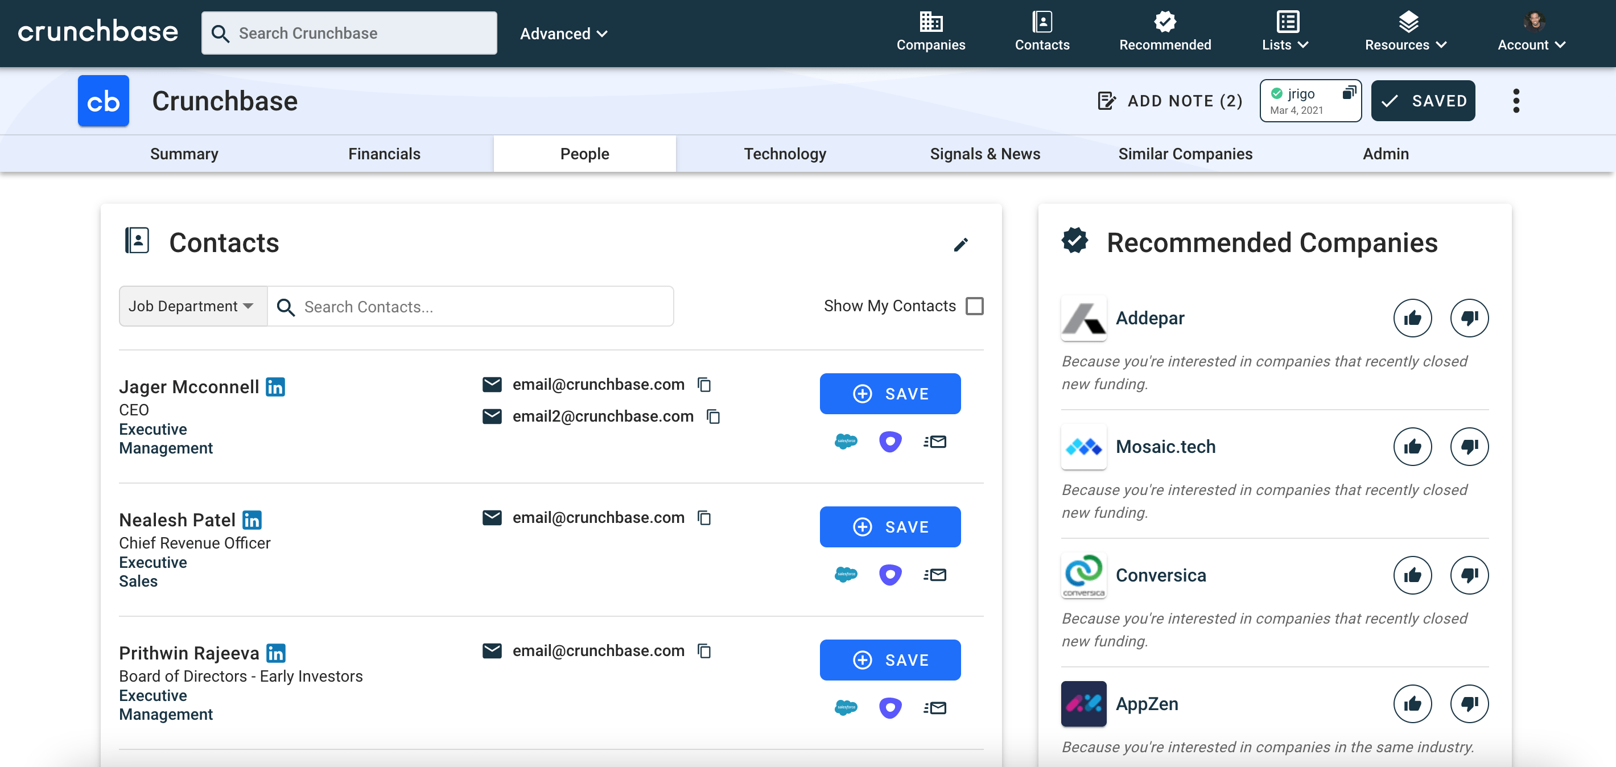
Task: Click the ADD NOTE (2) button
Action: pos(1169,101)
